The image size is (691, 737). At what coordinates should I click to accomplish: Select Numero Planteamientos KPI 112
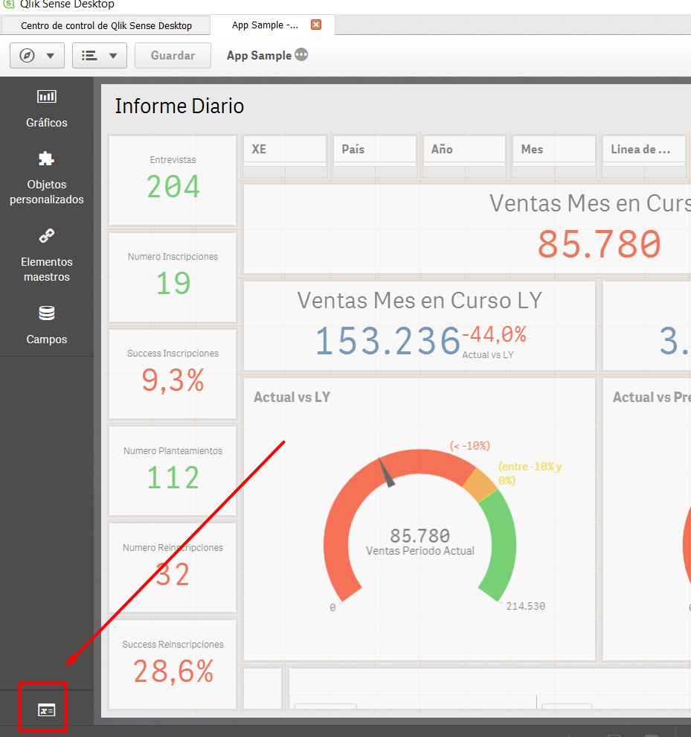point(173,471)
